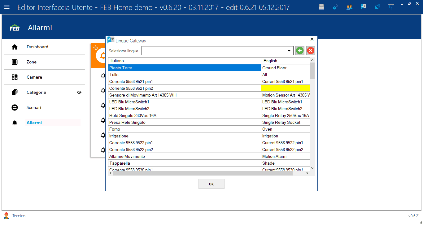
Task: Select the 'Ground Floor' English cell
Action: [286, 68]
